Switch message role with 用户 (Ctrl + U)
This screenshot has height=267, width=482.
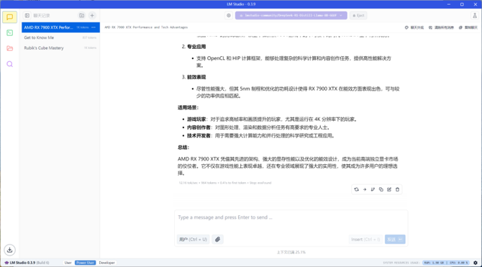pos(193,240)
